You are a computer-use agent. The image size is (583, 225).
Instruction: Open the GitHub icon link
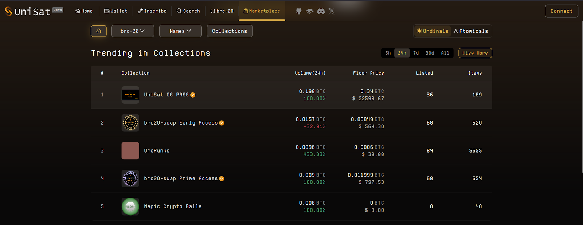(x=299, y=11)
